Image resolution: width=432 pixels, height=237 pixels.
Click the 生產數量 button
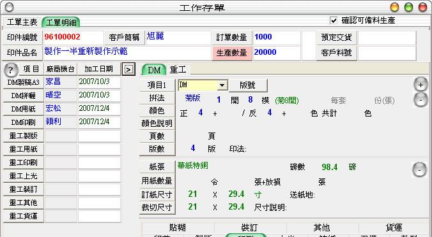232,53
